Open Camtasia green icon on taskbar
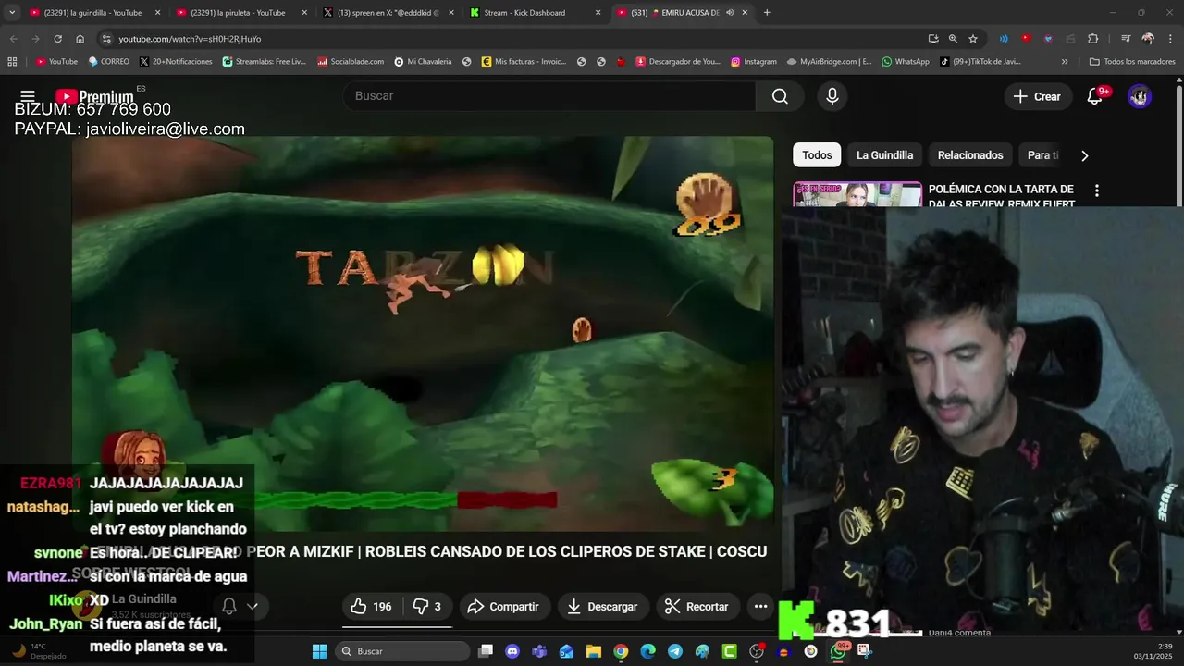The image size is (1184, 666). [730, 651]
